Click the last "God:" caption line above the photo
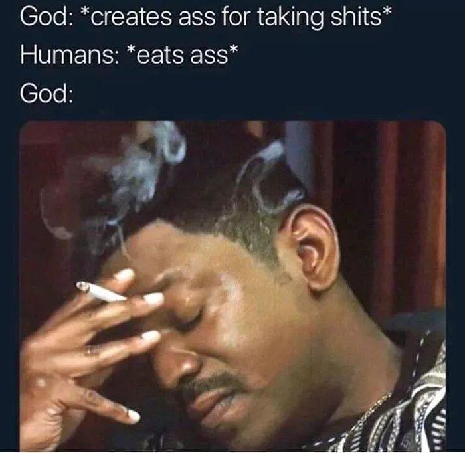The height and width of the screenshot is (453, 465). click(46, 94)
